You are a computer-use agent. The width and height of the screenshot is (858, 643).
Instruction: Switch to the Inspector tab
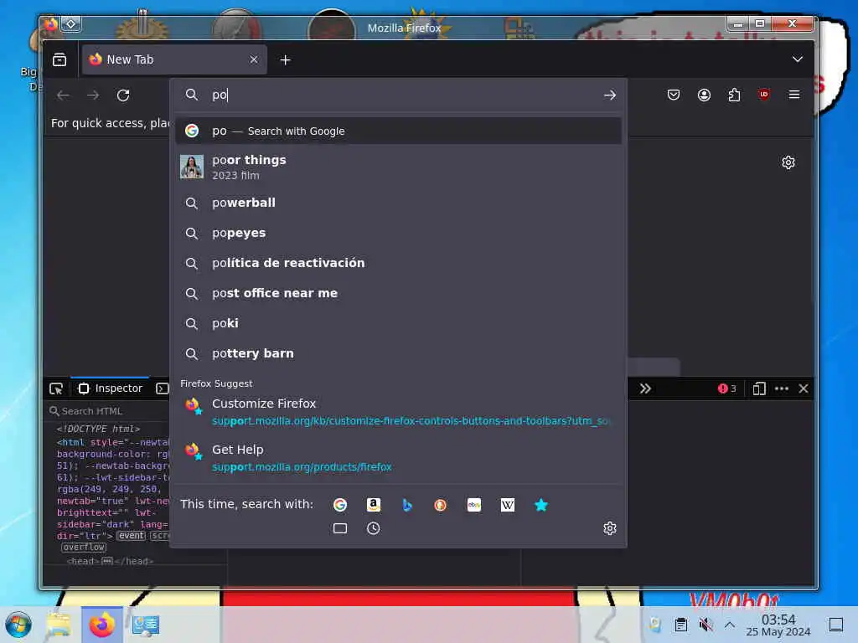click(111, 388)
